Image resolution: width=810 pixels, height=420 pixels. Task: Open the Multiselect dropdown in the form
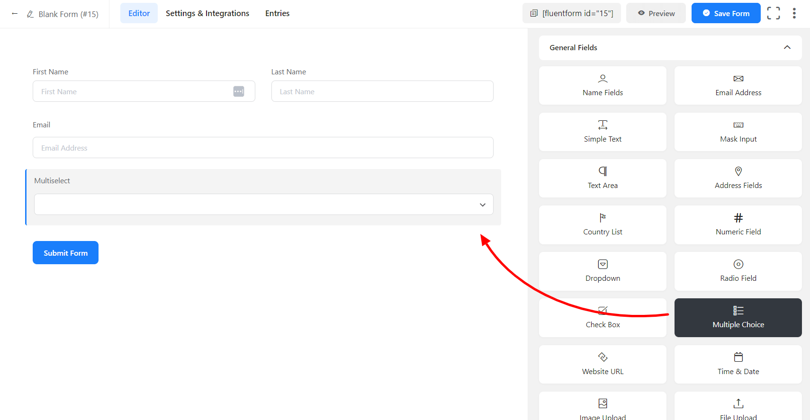(x=263, y=205)
